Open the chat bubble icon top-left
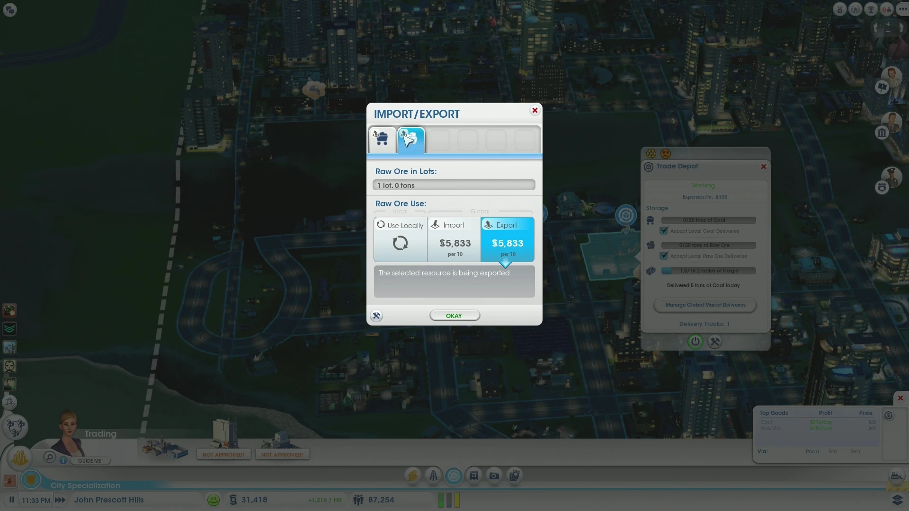This screenshot has height=511, width=909. point(10,9)
